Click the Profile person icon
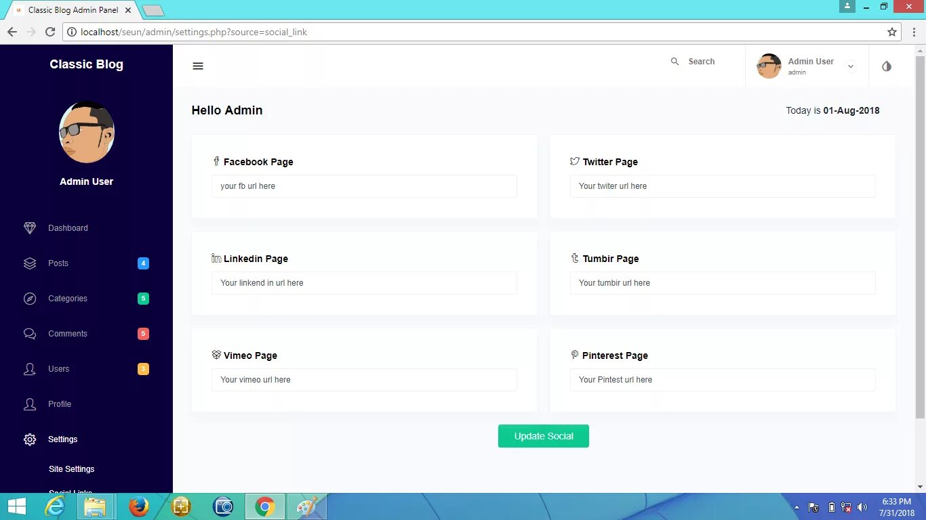Screen dimensions: 926x520 tap(30, 404)
